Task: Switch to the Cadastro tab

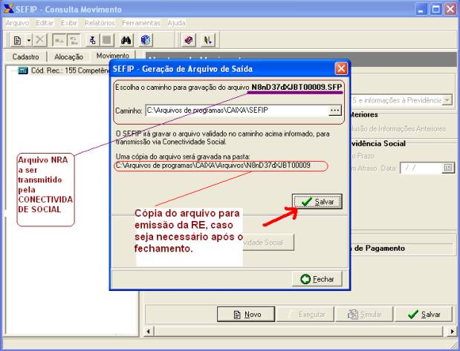Action: [25, 56]
